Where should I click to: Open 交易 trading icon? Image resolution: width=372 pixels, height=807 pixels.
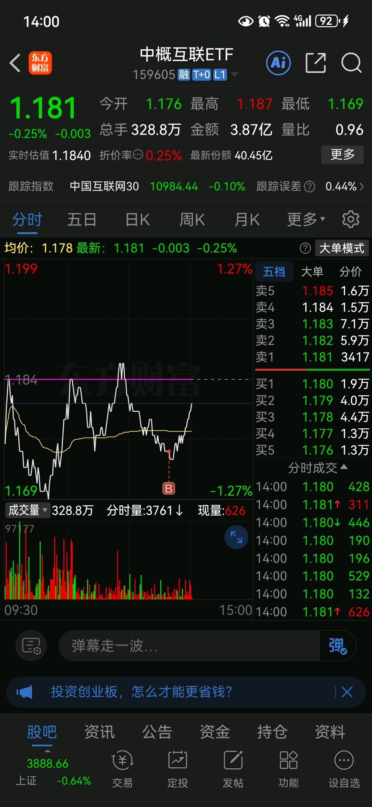point(122,769)
